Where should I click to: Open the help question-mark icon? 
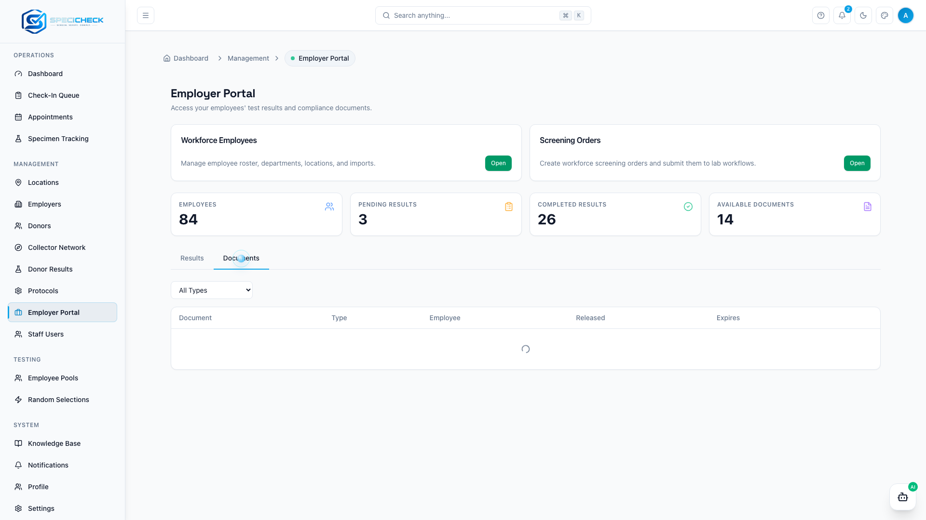click(x=821, y=15)
